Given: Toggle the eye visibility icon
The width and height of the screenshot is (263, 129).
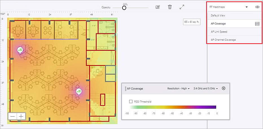Looking at the screenshot, I should point(257,7).
